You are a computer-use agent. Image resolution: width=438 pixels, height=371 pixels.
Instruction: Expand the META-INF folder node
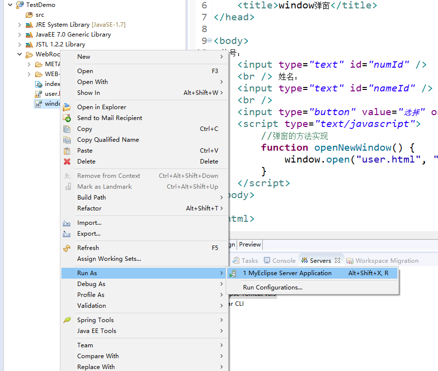pos(29,64)
